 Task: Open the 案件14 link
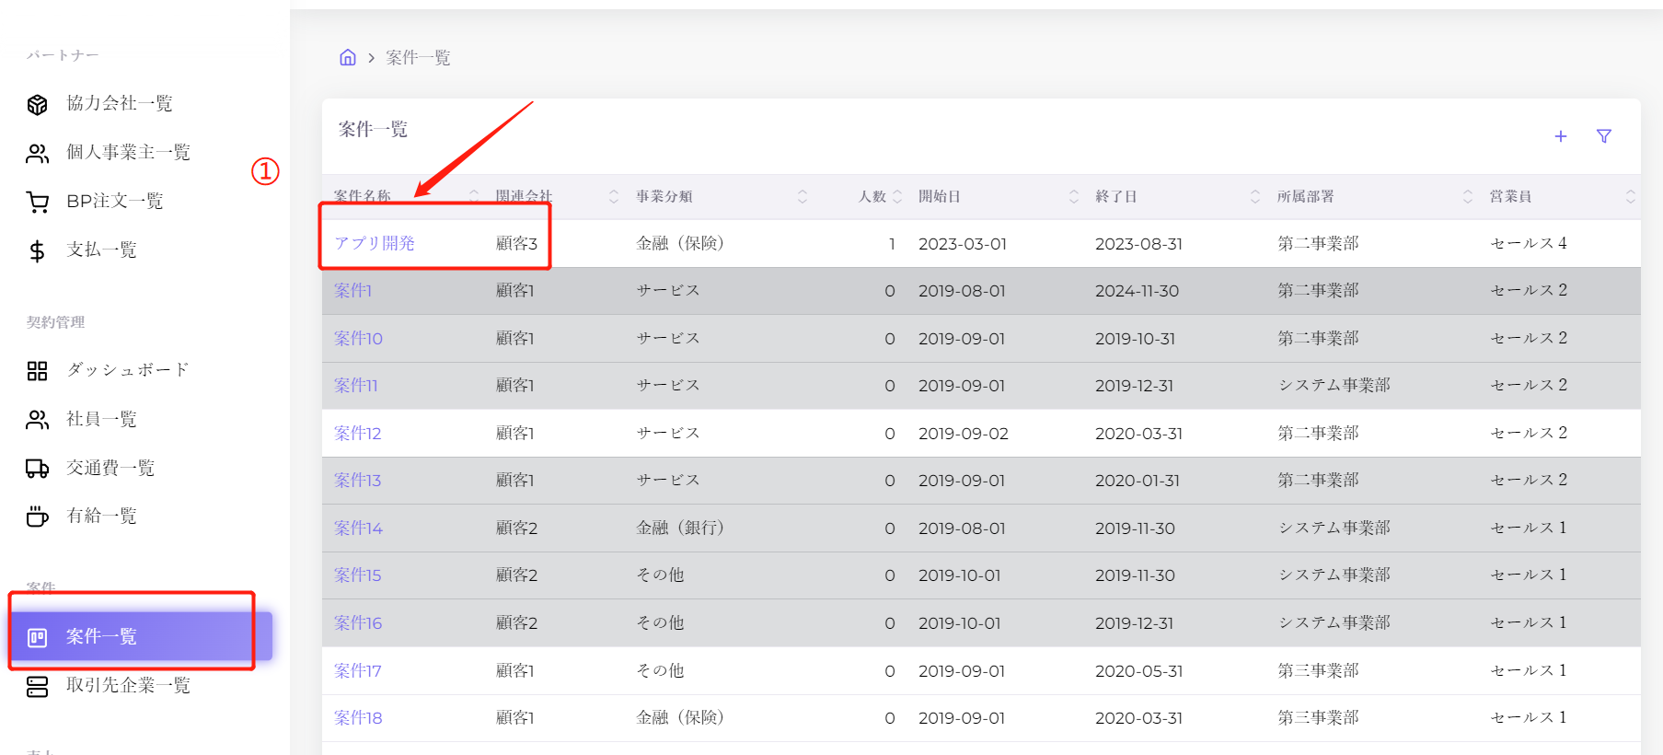pyautogui.click(x=358, y=528)
